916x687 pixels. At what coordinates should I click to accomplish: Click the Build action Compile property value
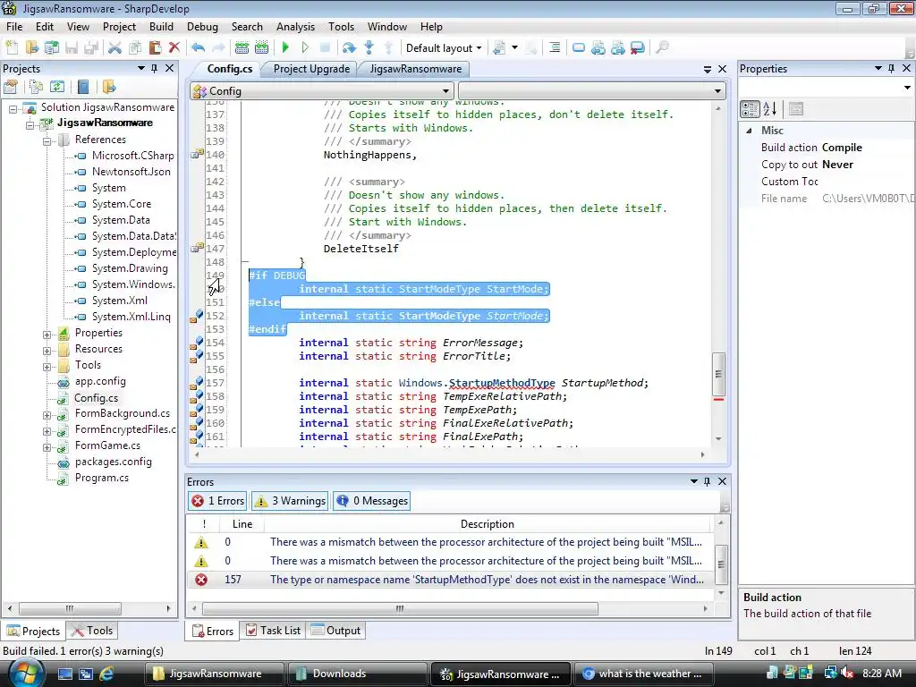(842, 148)
